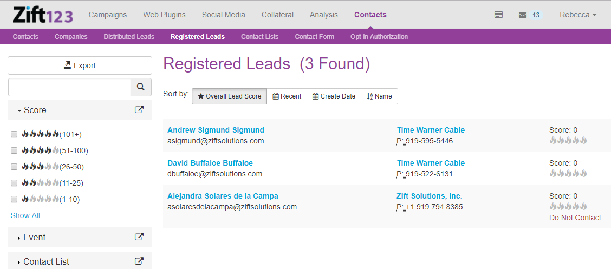Open the Rebecca user dropdown
This screenshot has width=611, height=269.
pyautogui.click(x=578, y=15)
